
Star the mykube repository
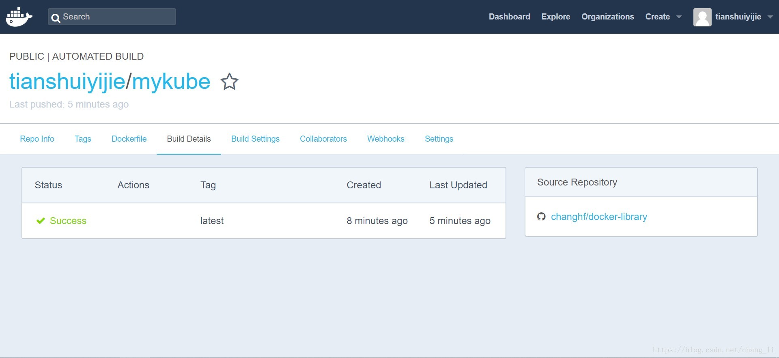[229, 82]
